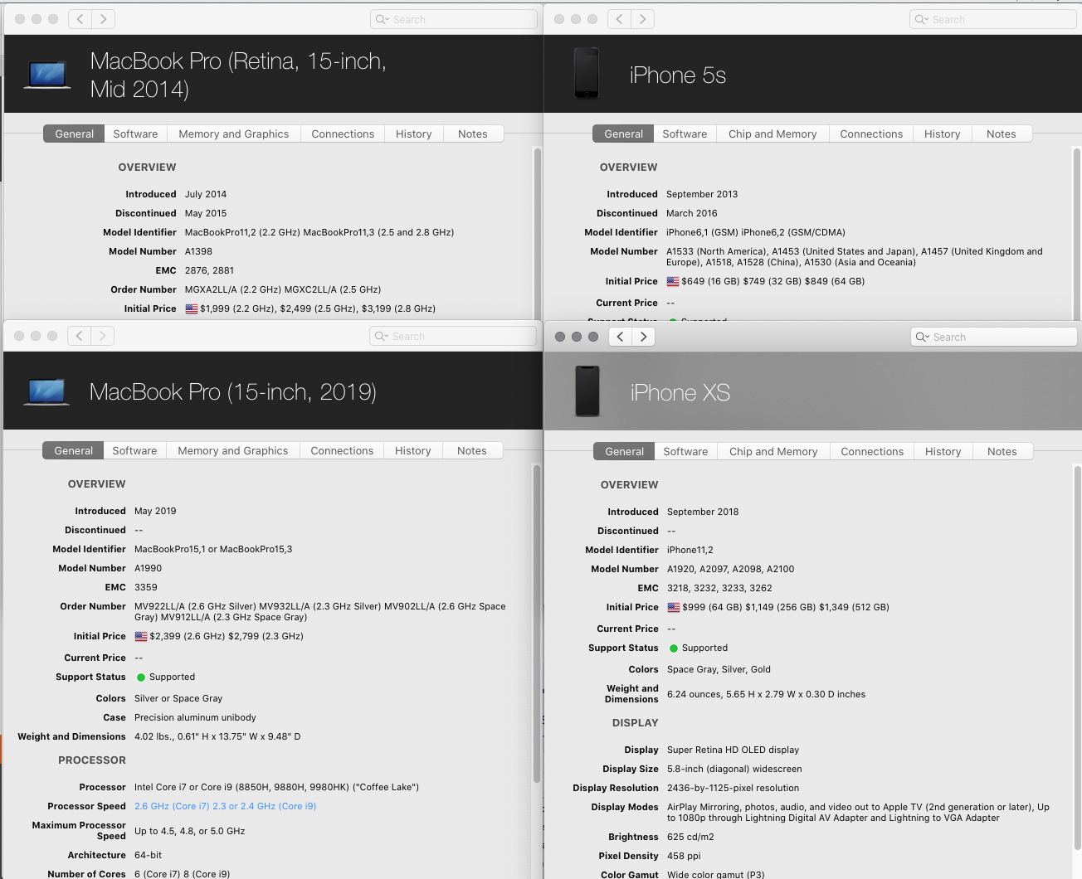Open Connections tab in MacBook Pro 2019 window
Viewport: 1082px width, 879px height.
click(342, 450)
